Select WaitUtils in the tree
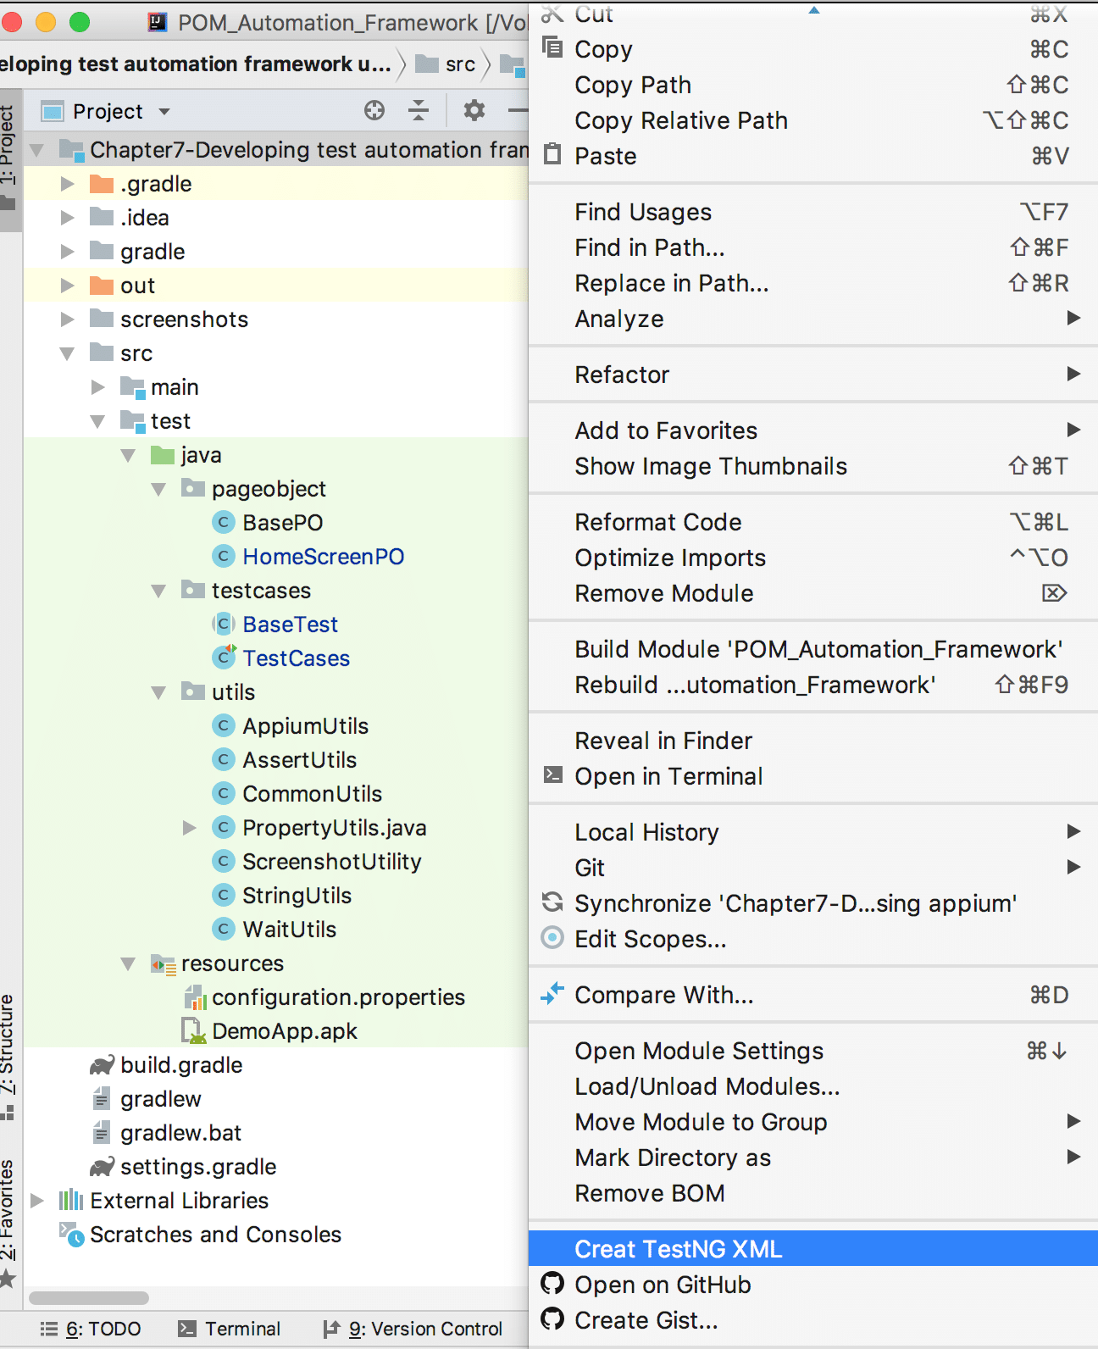The height and width of the screenshot is (1349, 1098). pos(290,930)
